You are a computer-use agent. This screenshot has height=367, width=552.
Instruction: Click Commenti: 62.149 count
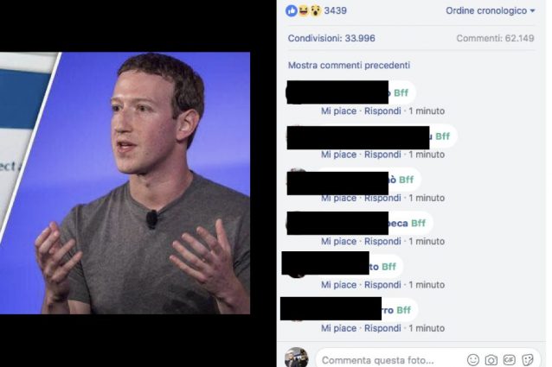point(495,38)
